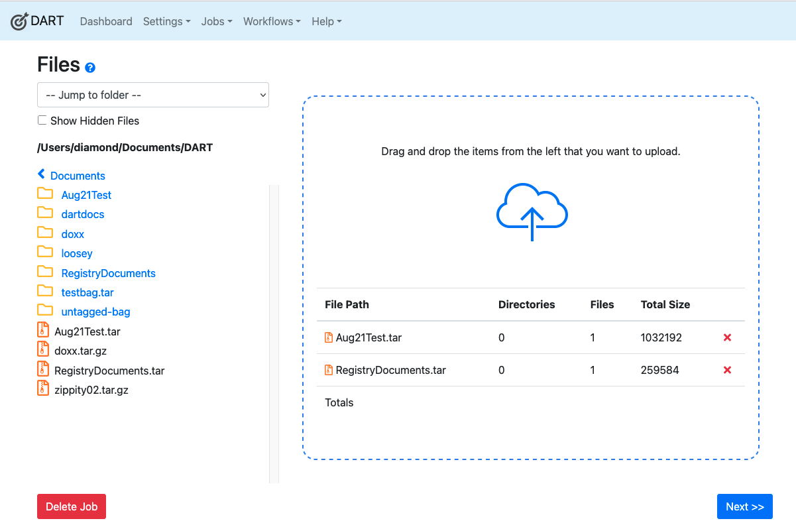Click the cloud upload icon
The width and height of the screenshot is (796, 531).
click(x=531, y=211)
